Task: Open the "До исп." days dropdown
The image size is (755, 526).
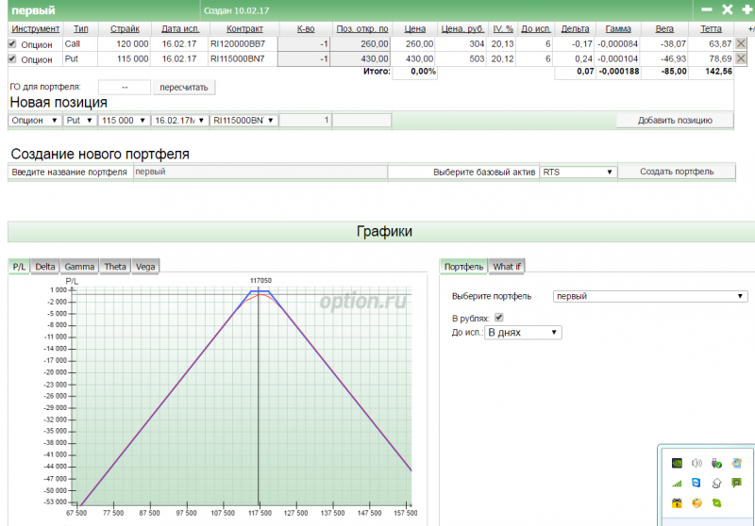Action: [x=522, y=333]
